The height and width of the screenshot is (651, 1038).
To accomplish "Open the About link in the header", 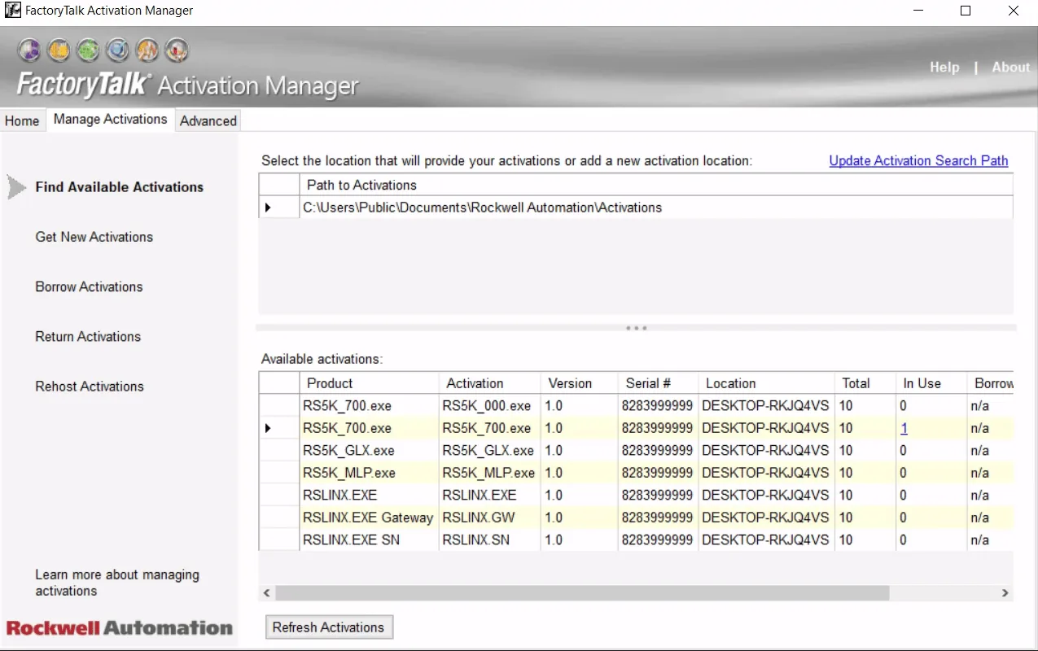I will [x=1010, y=68].
